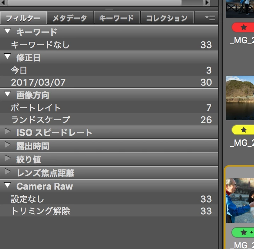The image size is (254, 249).
Task: Select the lake and hill landscape thumbnail
Action: [240, 98]
